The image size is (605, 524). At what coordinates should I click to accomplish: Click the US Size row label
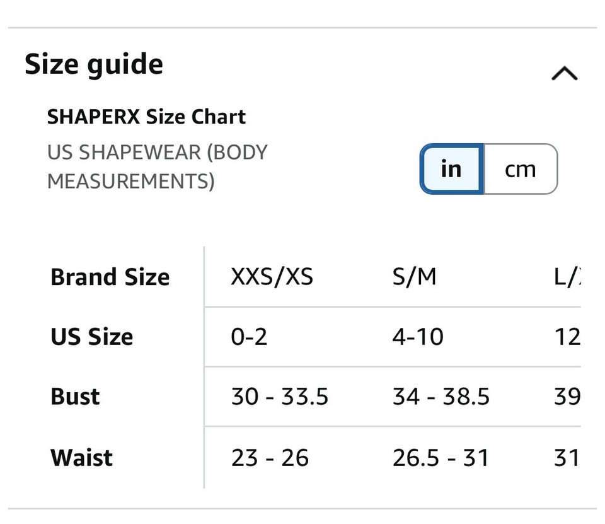[91, 337]
